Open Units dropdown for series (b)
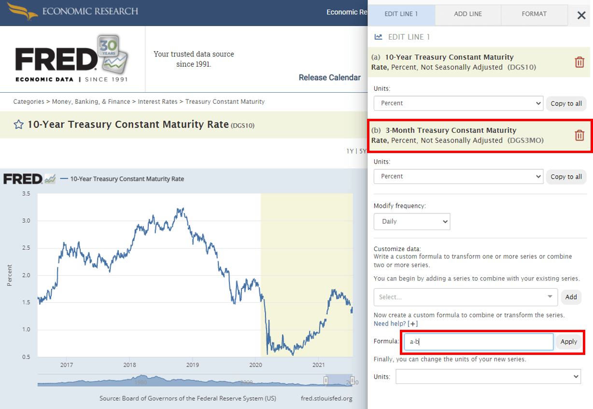The width and height of the screenshot is (593, 409). coord(458,177)
